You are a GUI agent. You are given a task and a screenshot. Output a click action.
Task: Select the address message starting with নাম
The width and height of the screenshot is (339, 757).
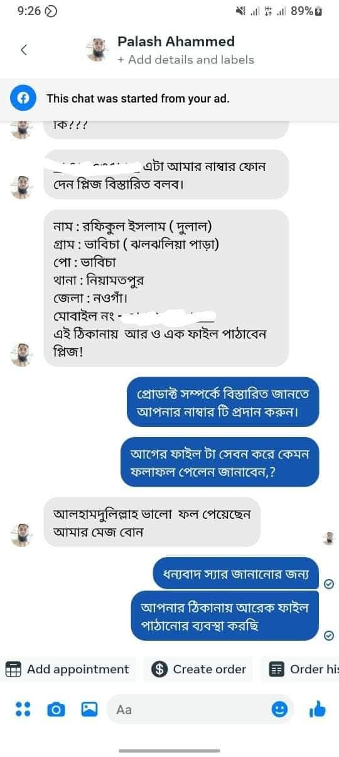click(x=166, y=288)
